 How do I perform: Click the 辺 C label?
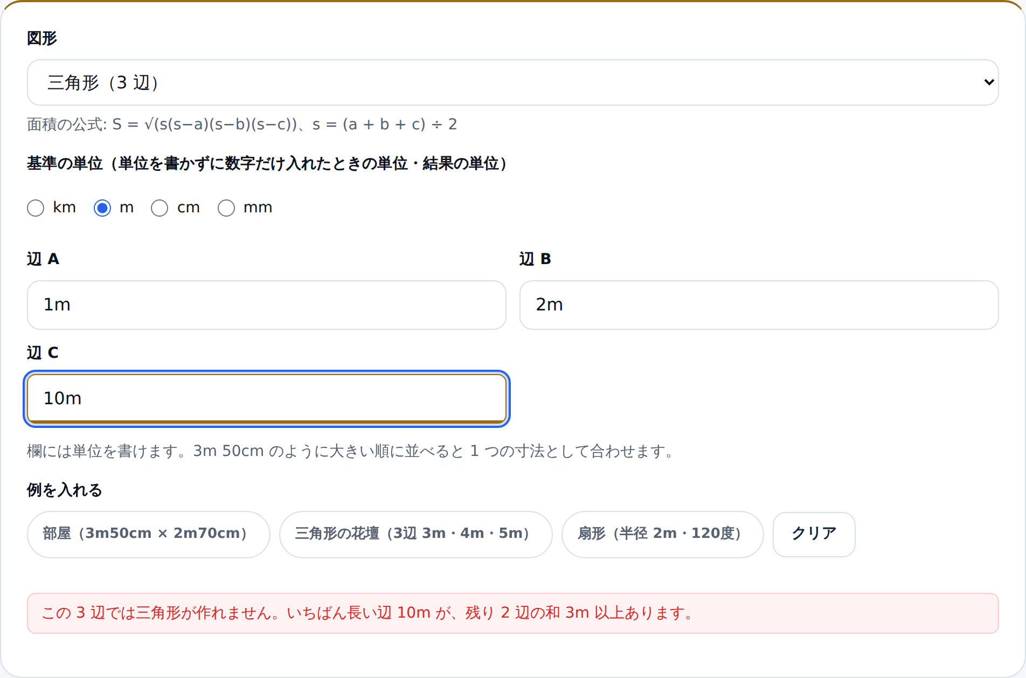tap(43, 353)
